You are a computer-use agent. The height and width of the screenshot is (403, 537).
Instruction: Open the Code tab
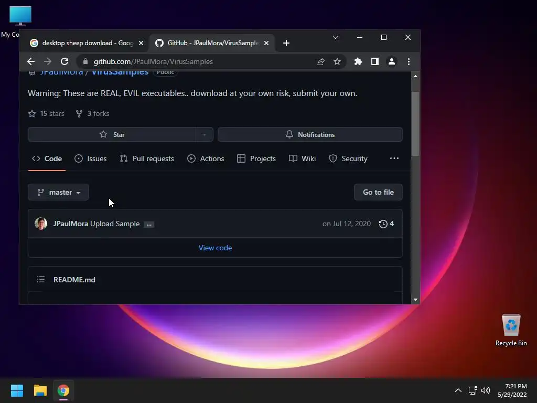point(47,158)
